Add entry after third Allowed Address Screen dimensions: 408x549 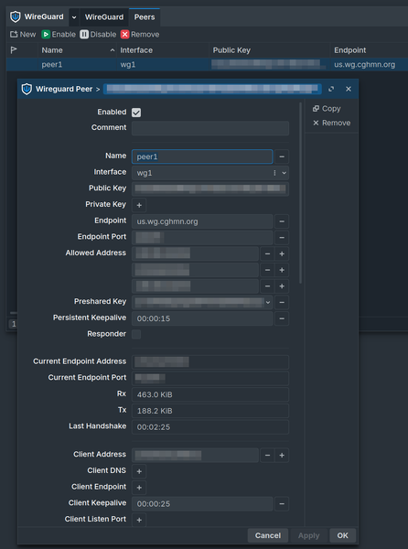tap(282, 286)
